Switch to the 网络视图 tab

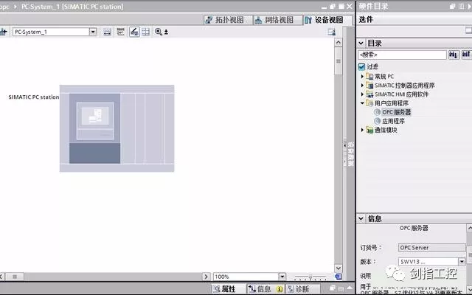[275, 20]
